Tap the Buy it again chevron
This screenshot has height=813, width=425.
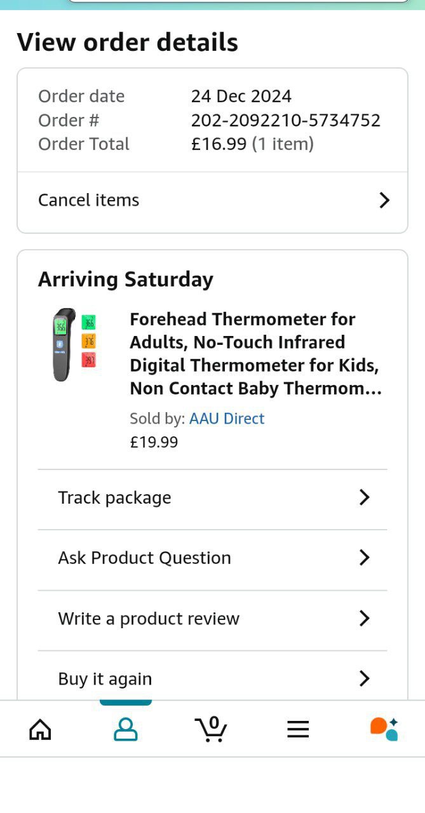tap(364, 678)
